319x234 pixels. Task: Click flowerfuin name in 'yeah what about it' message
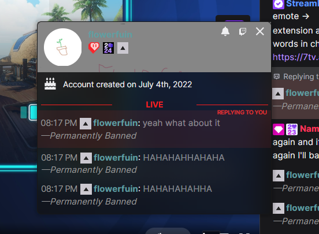116,123
